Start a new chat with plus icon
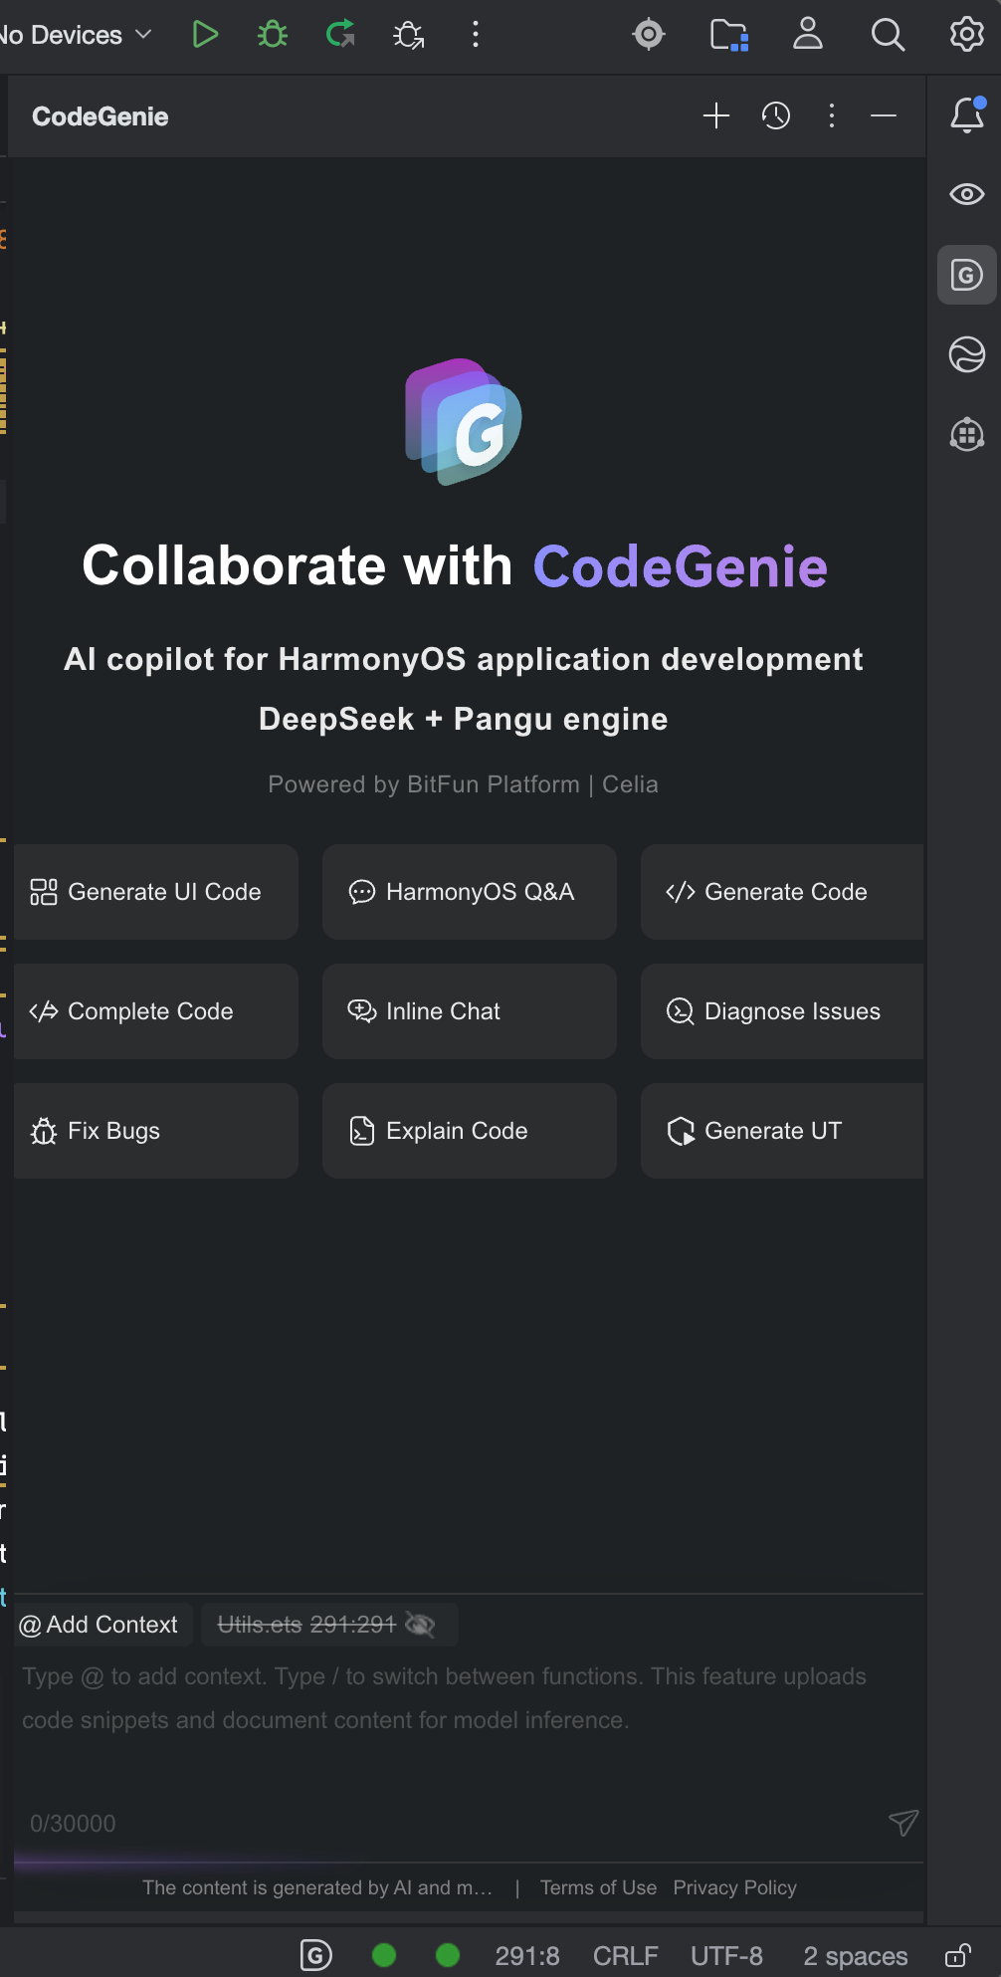The height and width of the screenshot is (1977, 1001). coord(716,116)
